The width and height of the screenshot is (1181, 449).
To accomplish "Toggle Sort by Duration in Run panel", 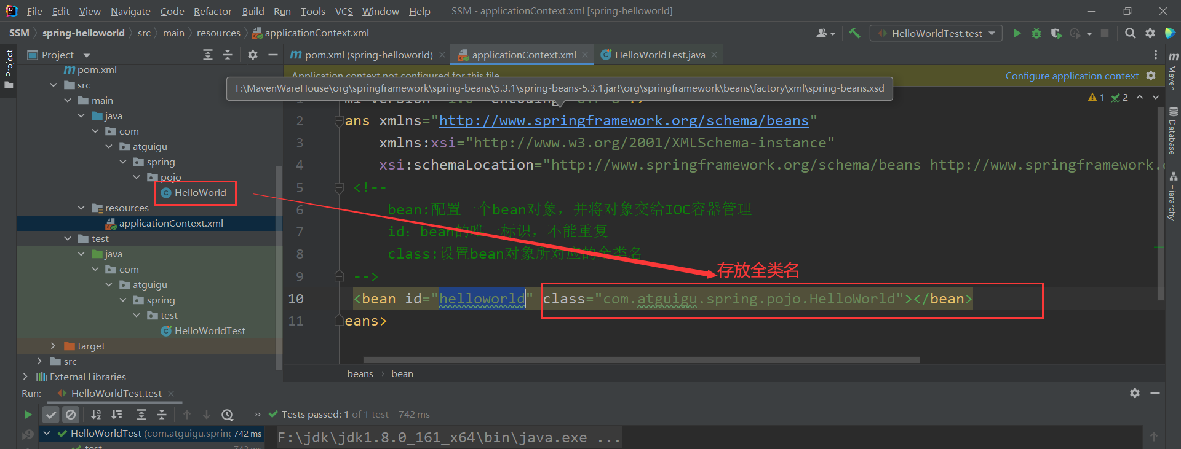I will 116,415.
